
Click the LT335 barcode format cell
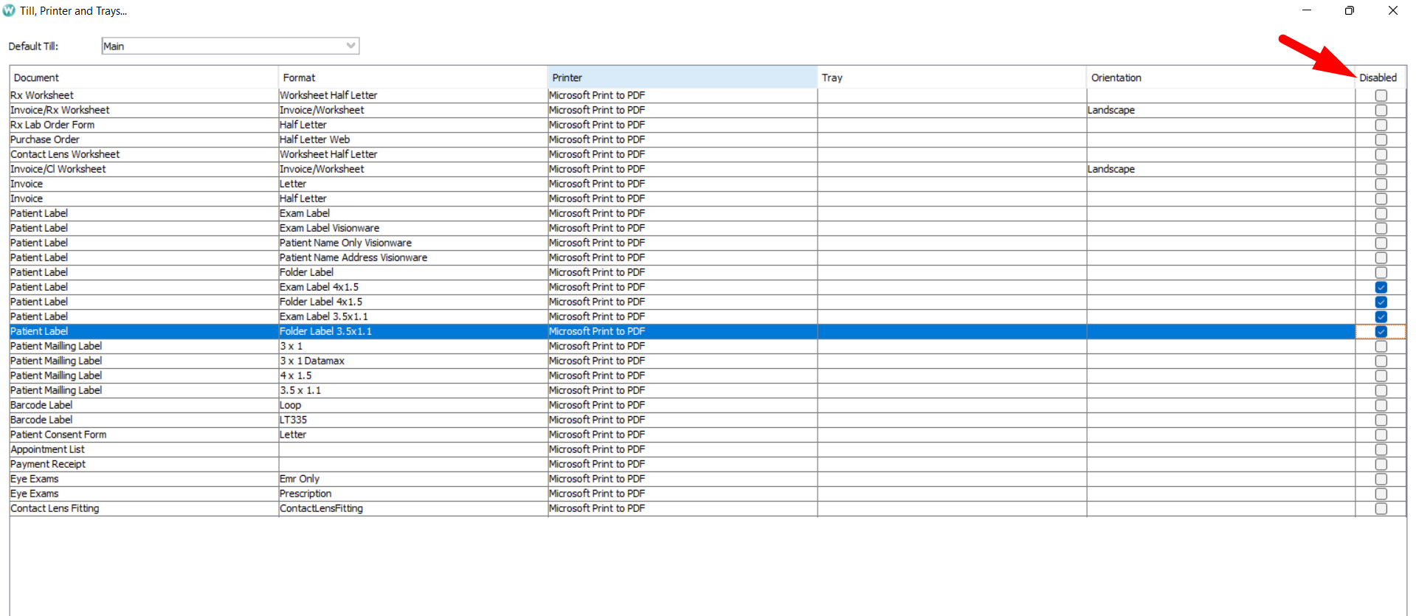click(x=413, y=420)
